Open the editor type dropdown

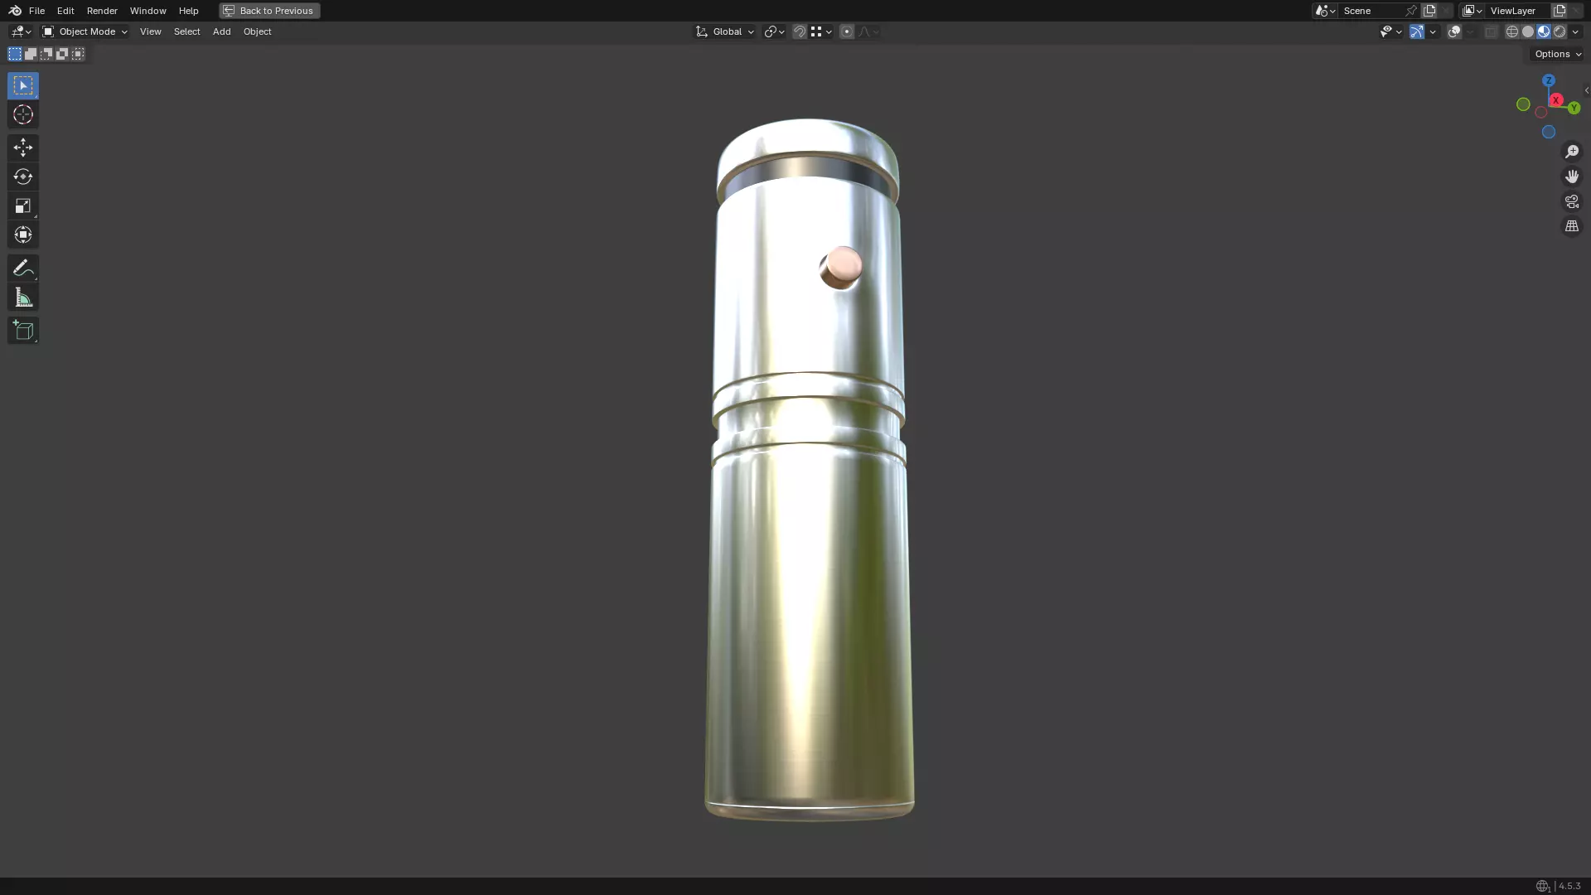pos(21,31)
